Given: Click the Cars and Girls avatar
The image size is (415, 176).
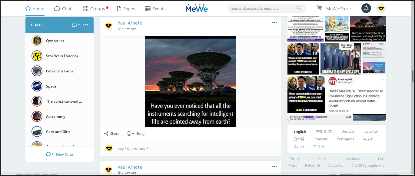Looking at the screenshot, I should pos(37,131).
